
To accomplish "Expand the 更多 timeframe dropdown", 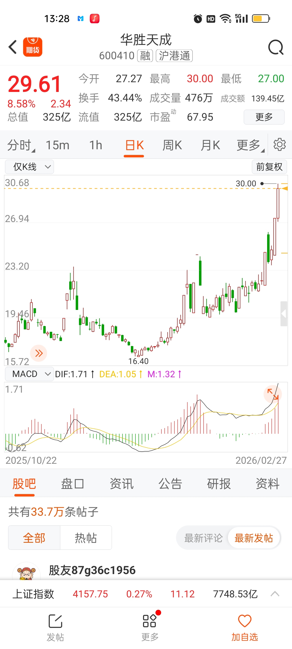I will pos(250,145).
